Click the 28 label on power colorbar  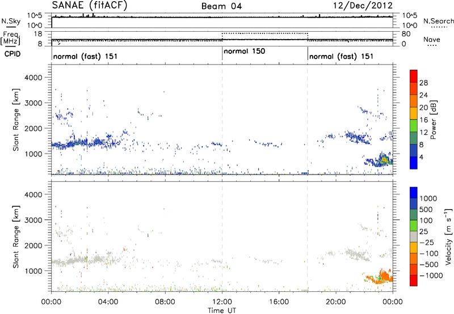pos(423,83)
